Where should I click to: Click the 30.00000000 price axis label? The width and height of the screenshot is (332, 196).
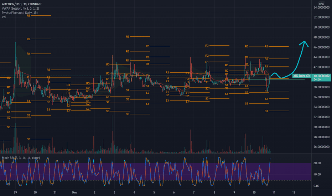point(321,127)
